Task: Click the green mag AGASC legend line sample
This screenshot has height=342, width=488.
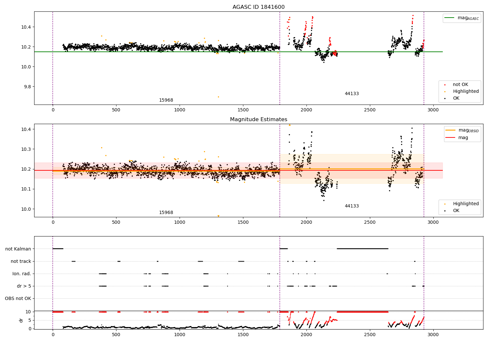Action: click(450, 18)
